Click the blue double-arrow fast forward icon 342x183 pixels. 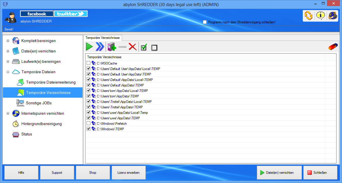(x=100, y=47)
